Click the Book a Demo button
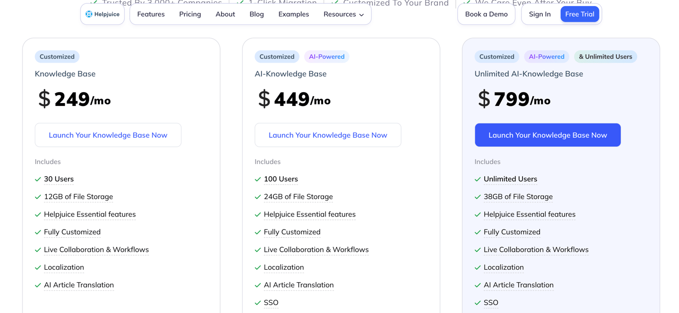This screenshot has height=313, width=679. pos(486,14)
